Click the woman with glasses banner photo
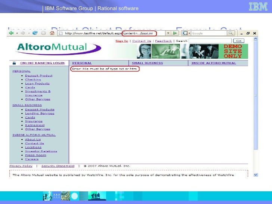This screenshot has width=272, height=204. pos(144,51)
